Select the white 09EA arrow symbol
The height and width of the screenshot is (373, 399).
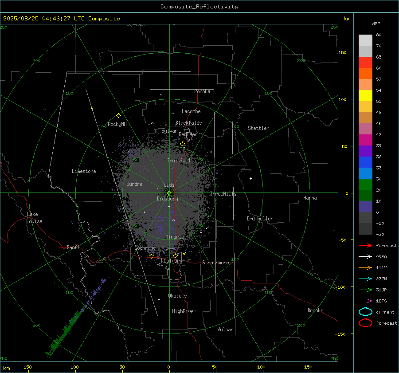tap(365, 256)
